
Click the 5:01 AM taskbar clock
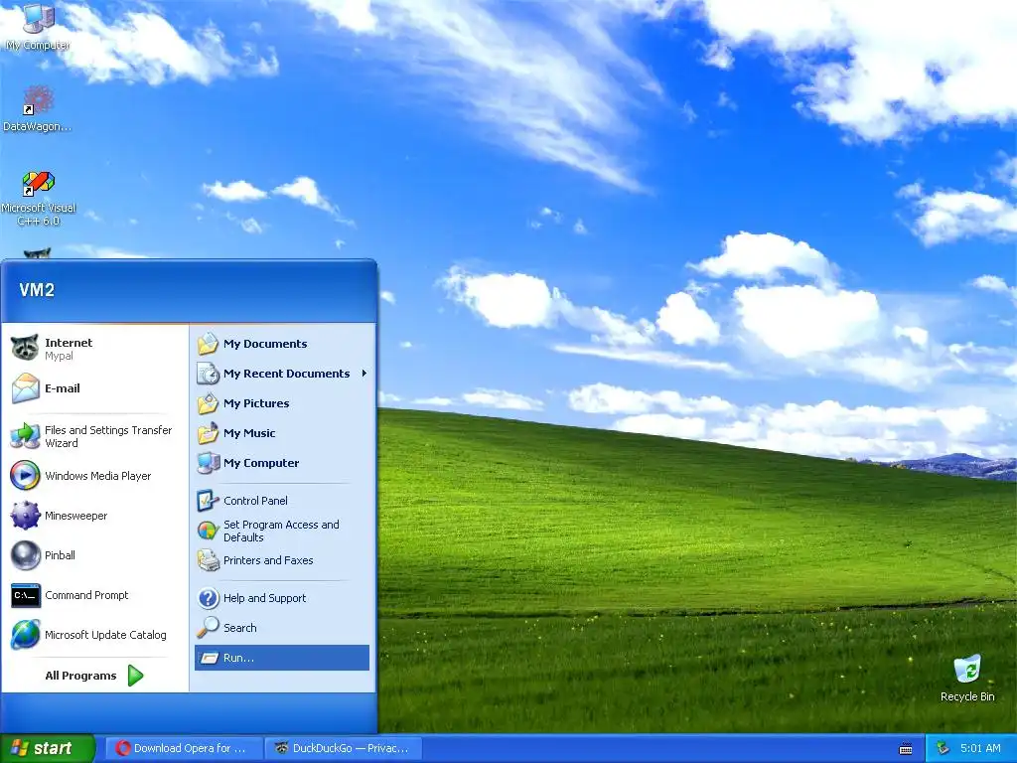point(980,748)
